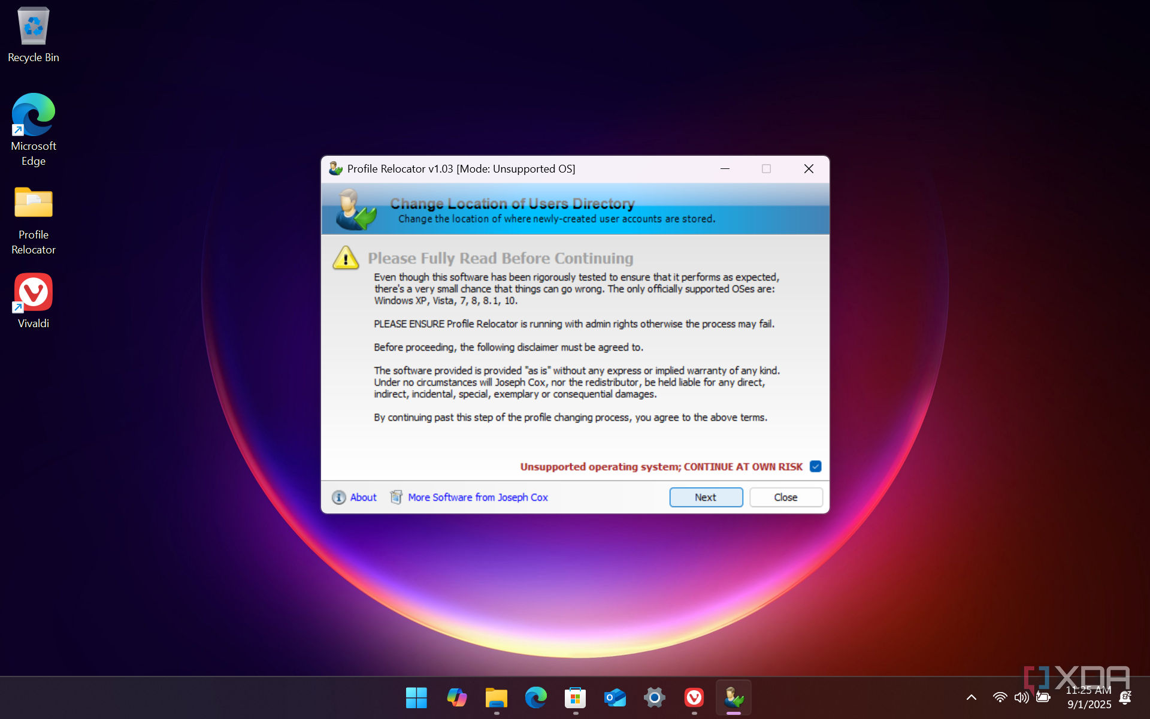This screenshot has height=719, width=1150.
Task: Click 'Unsupported operating system; CONTINUE AT OWN RISK' text
Action: pyautogui.click(x=661, y=467)
